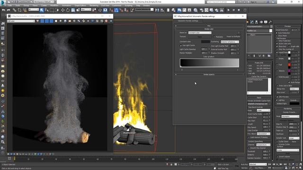Undo the last action in main toolbar
Screen dimensions: 303x170
3,10
